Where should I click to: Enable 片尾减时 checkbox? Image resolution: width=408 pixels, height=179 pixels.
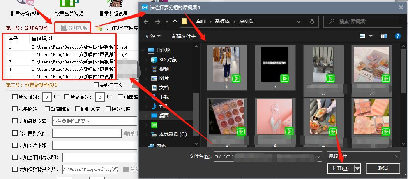click(x=67, y=97)
